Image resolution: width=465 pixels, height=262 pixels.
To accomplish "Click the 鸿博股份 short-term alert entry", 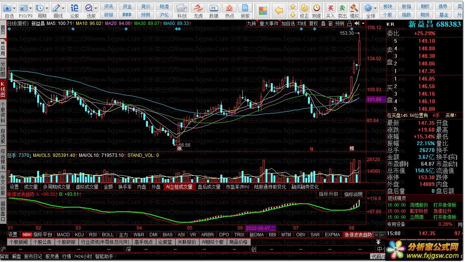I will click(x=419, y=205).
